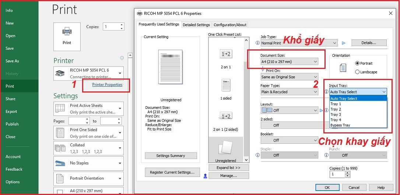
Task: Choose Bypass Tray from the Input Tray list
Action: pos(358,125)
